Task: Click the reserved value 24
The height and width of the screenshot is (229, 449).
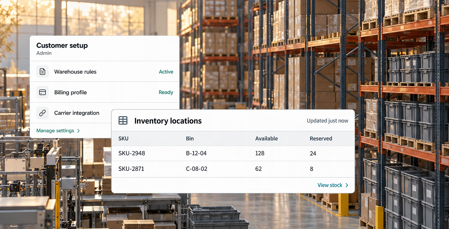Action: click(313, 153)
